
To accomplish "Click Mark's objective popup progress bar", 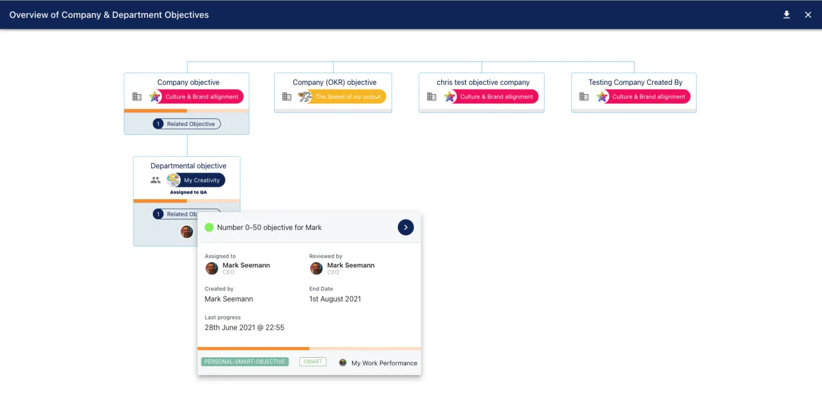I will [309, 348].
